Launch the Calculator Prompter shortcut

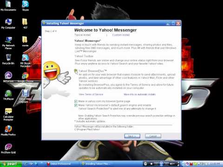coord(8,115)
